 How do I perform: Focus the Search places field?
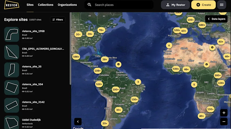(x=119, y=5)
